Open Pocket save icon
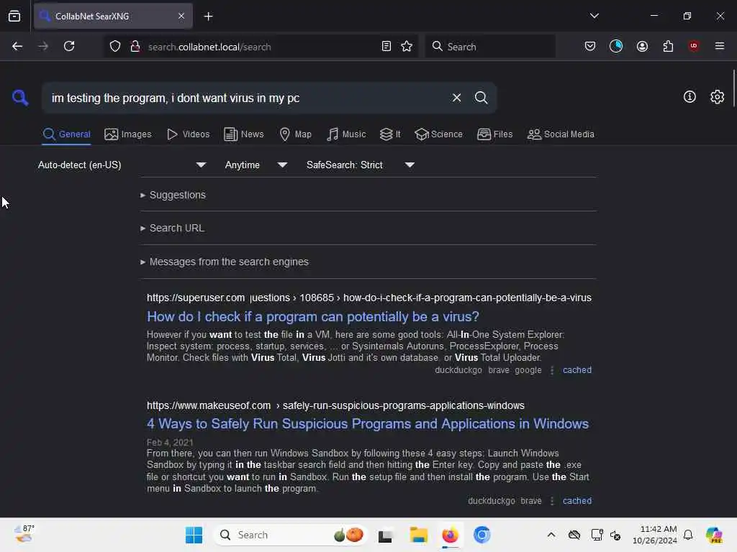 coord(590,46)
